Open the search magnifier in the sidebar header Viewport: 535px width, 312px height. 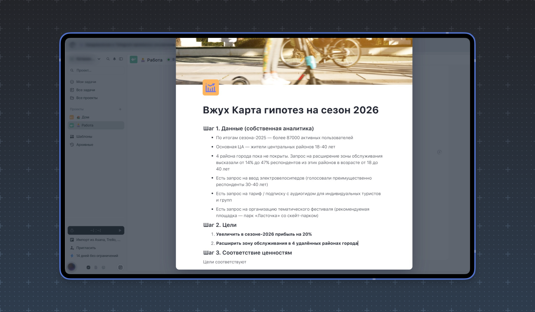click(x=108, y=59)
